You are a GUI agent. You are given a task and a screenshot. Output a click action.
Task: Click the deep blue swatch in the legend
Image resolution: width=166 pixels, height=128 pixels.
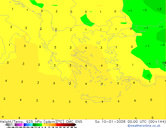[x=25, y=125]
